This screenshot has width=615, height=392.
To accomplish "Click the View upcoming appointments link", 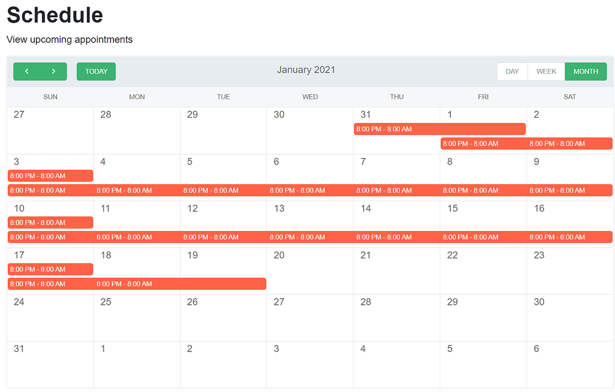I will click(x=69, y=40).
